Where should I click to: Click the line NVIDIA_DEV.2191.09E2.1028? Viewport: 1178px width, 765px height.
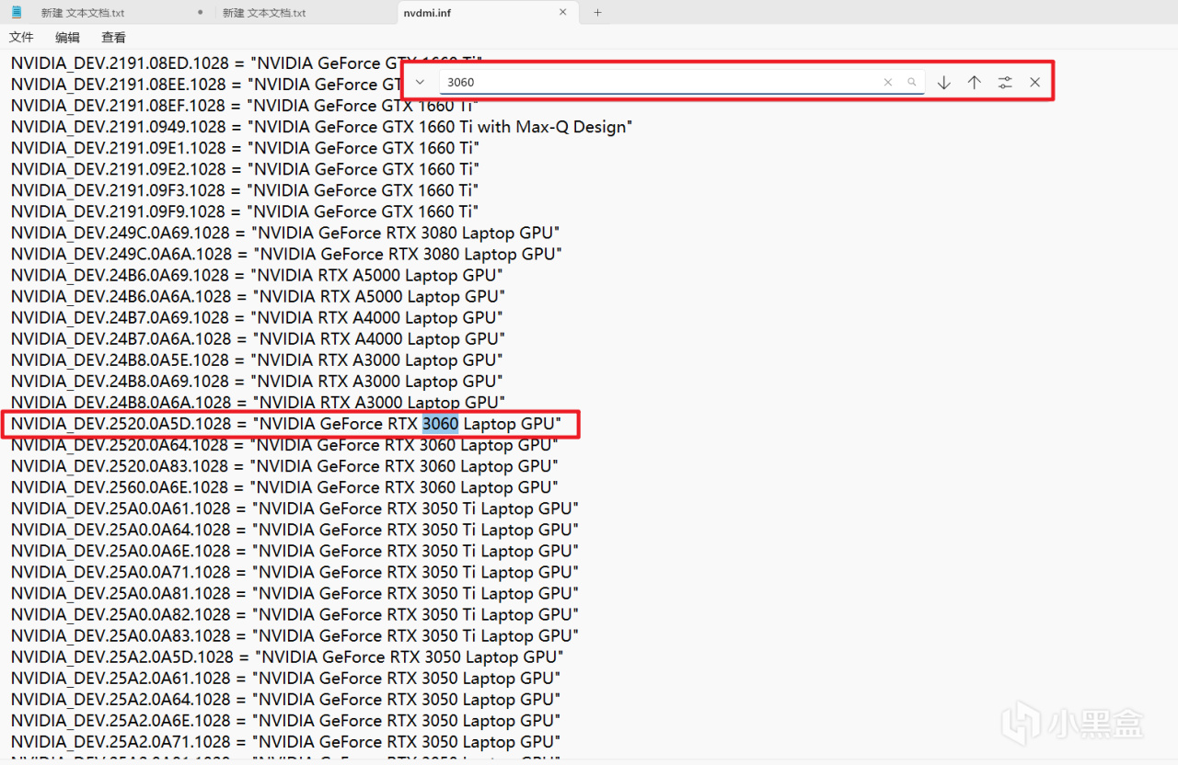245,169
